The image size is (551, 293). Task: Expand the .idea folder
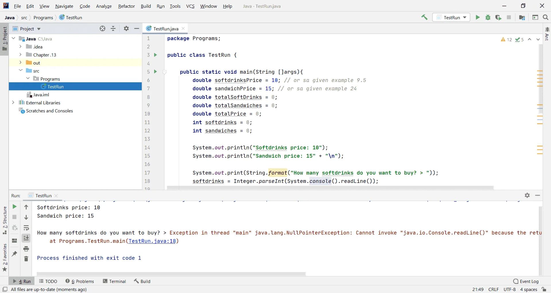click(20, 46)
